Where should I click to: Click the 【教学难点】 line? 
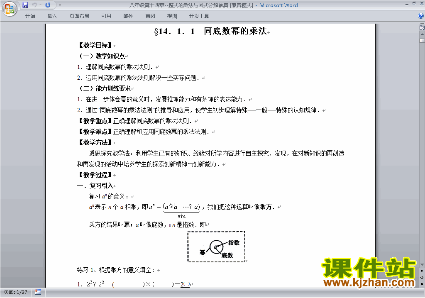(143, 132)
